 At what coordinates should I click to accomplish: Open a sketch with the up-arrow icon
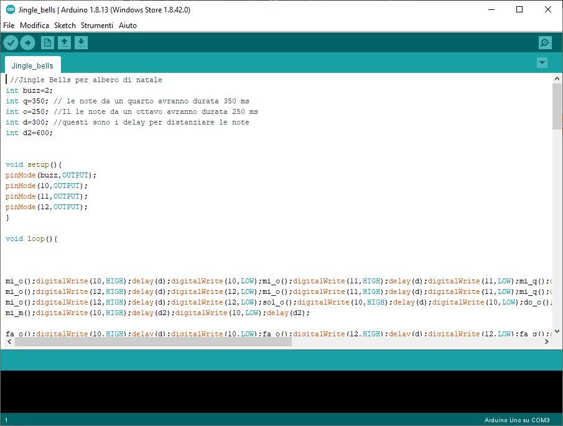tap(64, 43)
